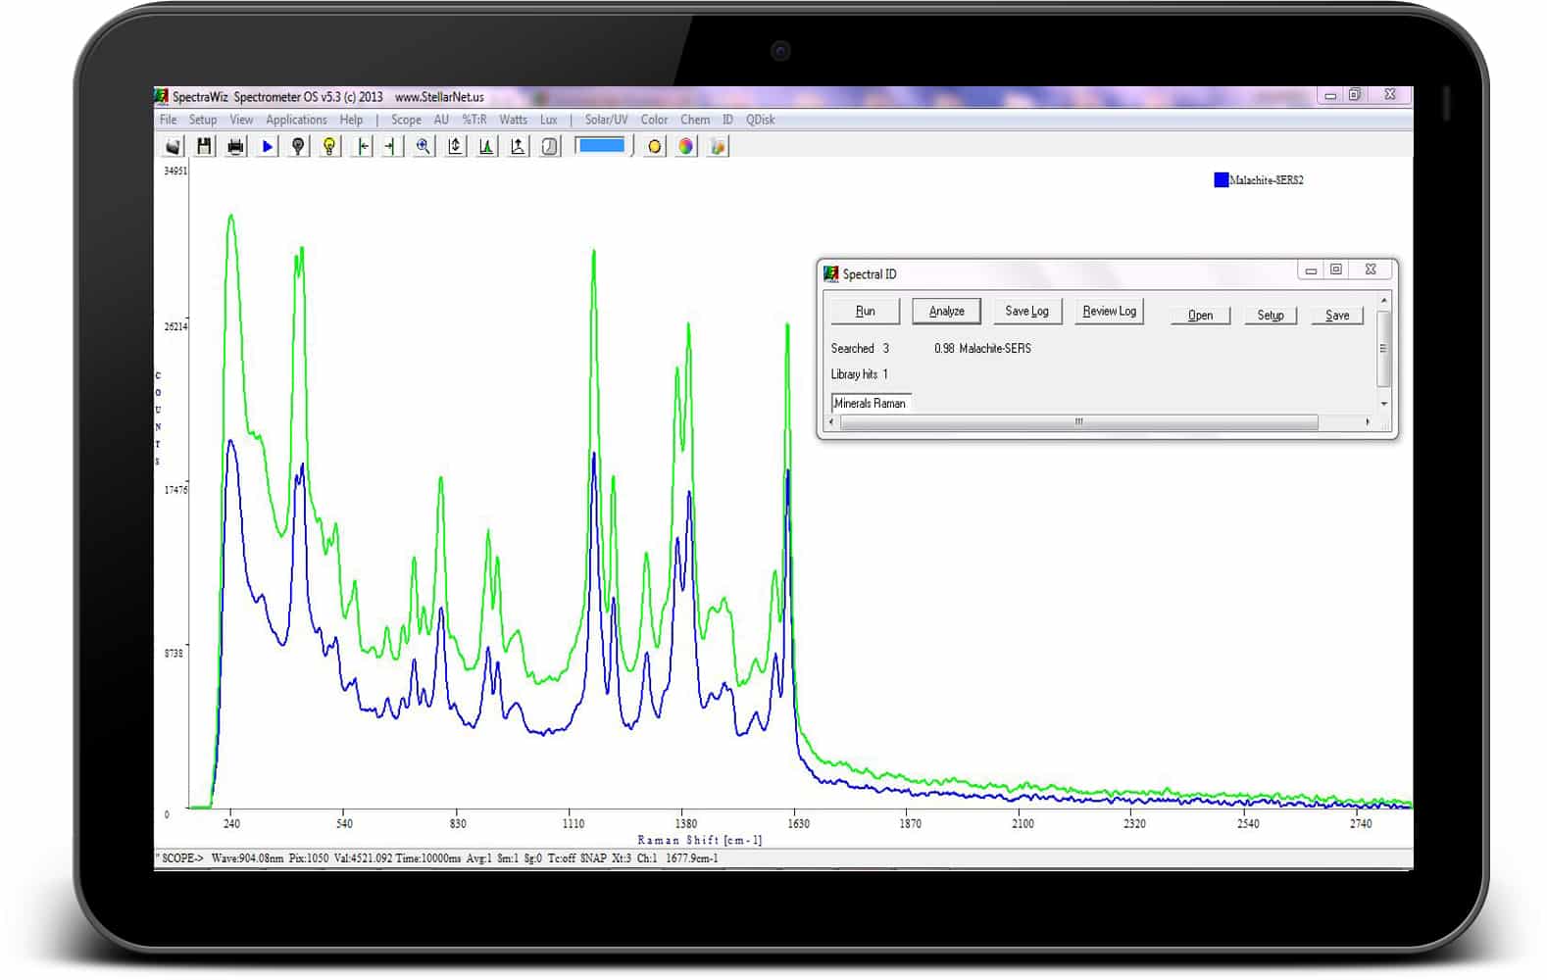Click the upward arrow baseline icon
The image size is (1547, 980).
pyautogui.click(x=518, y=146)
